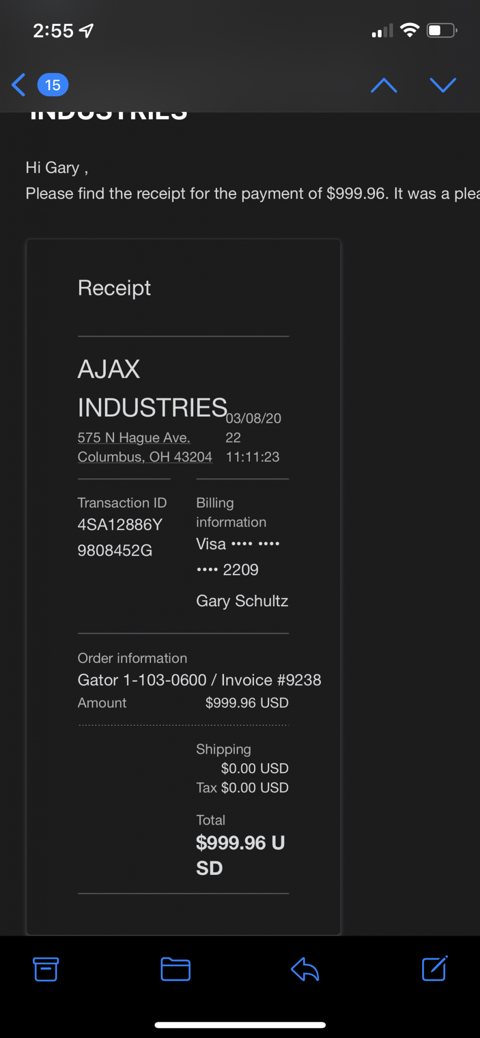Image resolution: width=480 pixels, height=1038 pixels.
Task: Move message using the folder icon
Action: [x=175, y=969]
